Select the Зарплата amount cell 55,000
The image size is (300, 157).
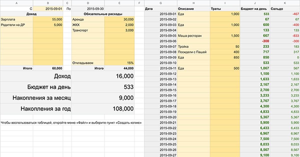click(48, 19)
